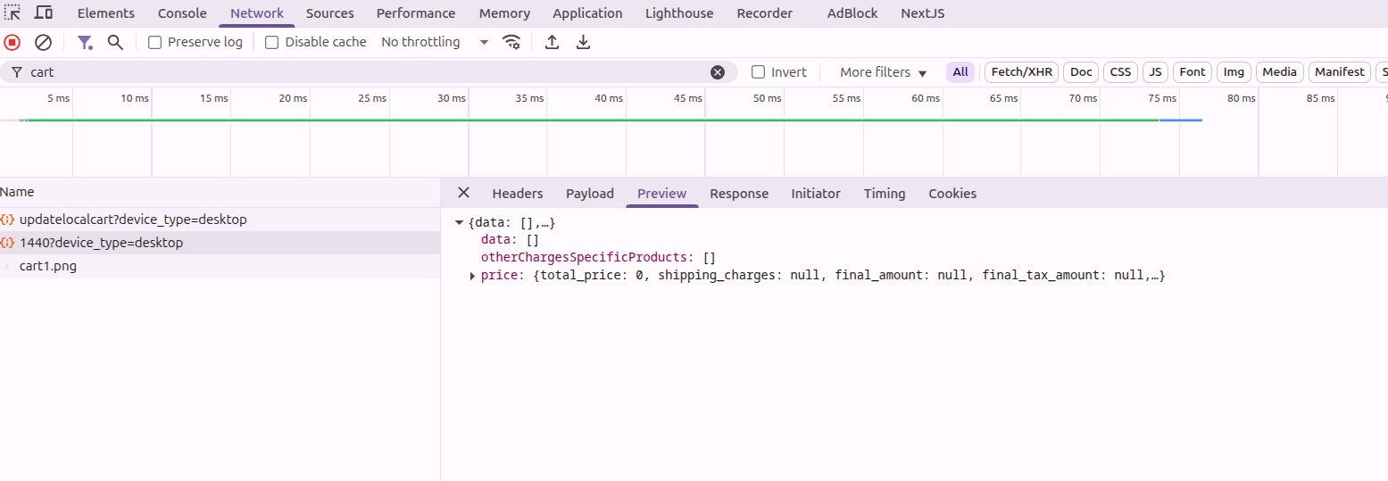Filter requests by Media type
The width and height of the screenshot is (1388, 481).
[x=1280, y=72]
